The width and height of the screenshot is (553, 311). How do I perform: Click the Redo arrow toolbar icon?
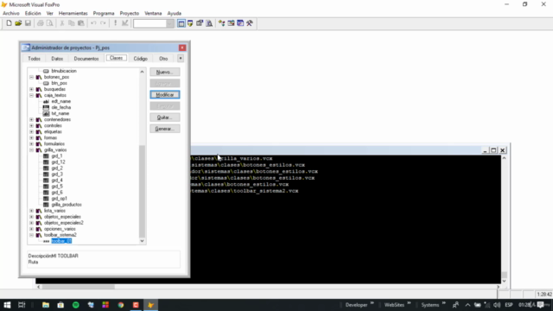point(103,23)
